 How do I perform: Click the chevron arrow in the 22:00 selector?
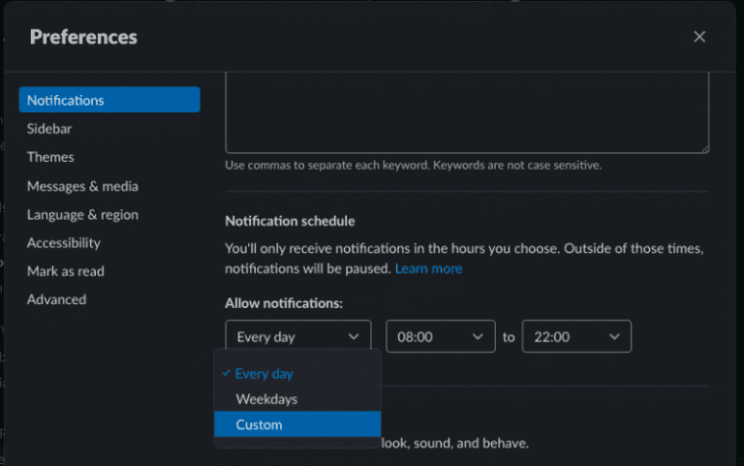[x=614, y=337]
